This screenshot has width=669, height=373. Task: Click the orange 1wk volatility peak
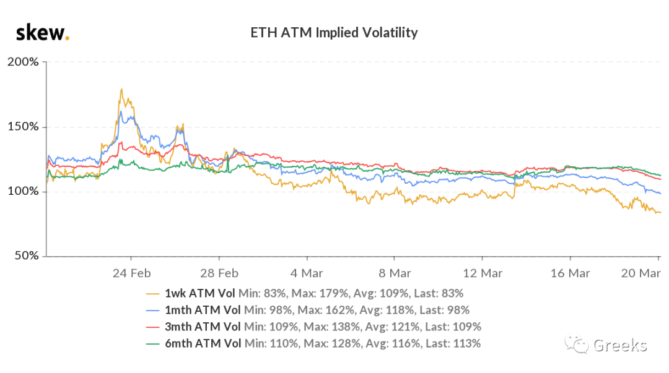(x=121, y=90)
